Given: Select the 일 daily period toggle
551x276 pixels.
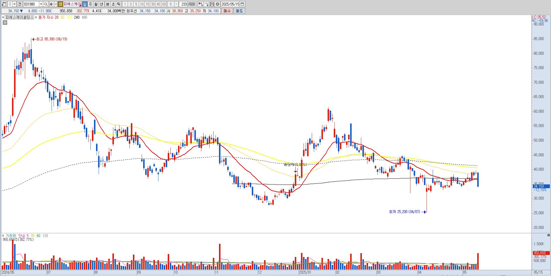Looking at the screenshot, I should click(x=85, y=4).
